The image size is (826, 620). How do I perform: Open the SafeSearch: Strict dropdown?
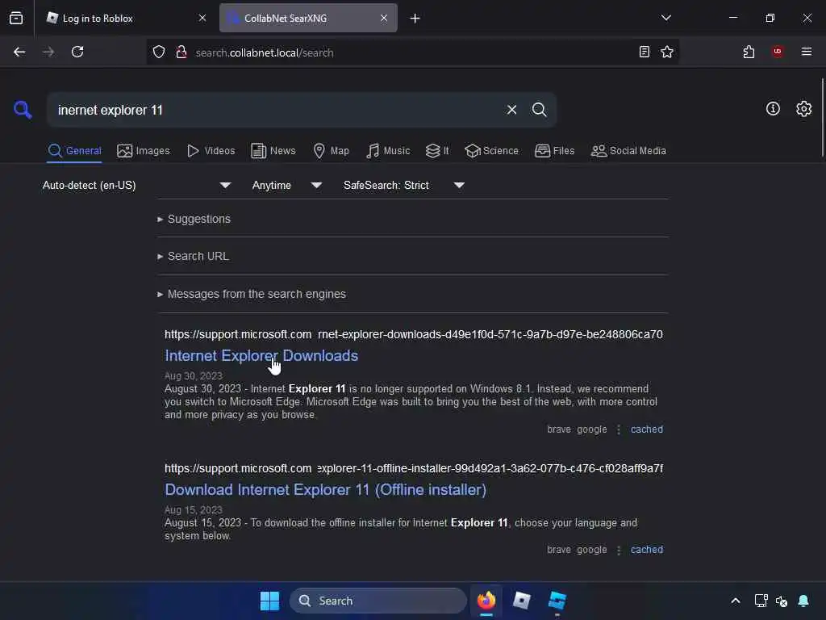pyautogui.click(x=403, y=185)
